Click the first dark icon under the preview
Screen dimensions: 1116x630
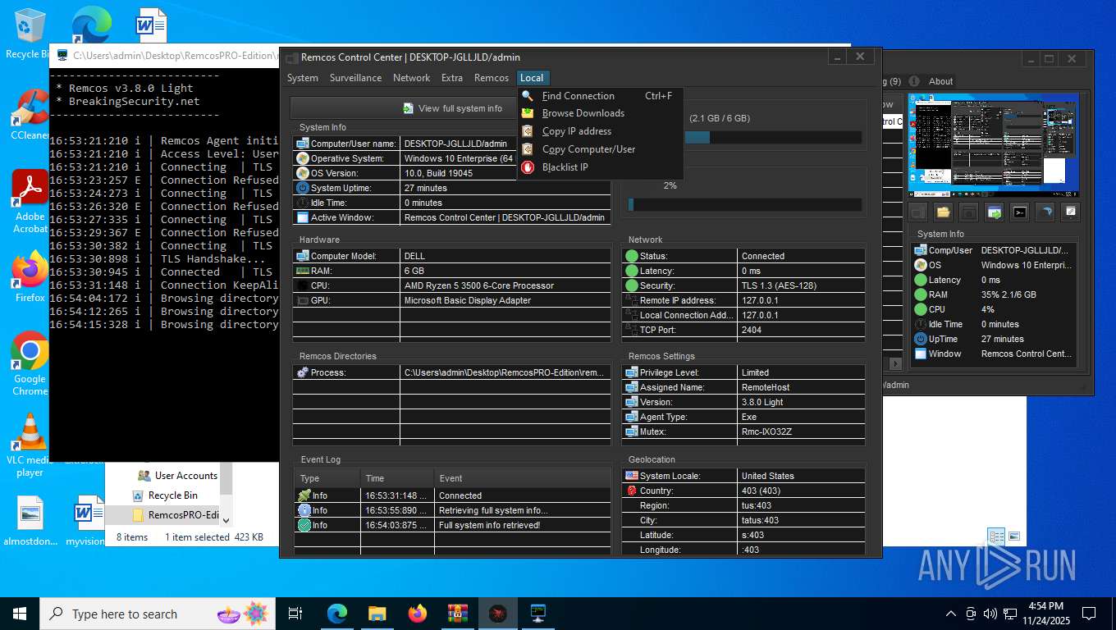coord(917,212)
